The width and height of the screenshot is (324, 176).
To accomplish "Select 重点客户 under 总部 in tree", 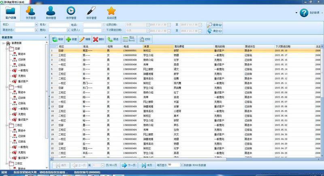I will pyautogui.click(x=22, y=81).
